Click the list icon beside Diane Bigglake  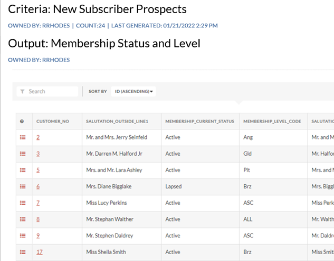[23, 186]
